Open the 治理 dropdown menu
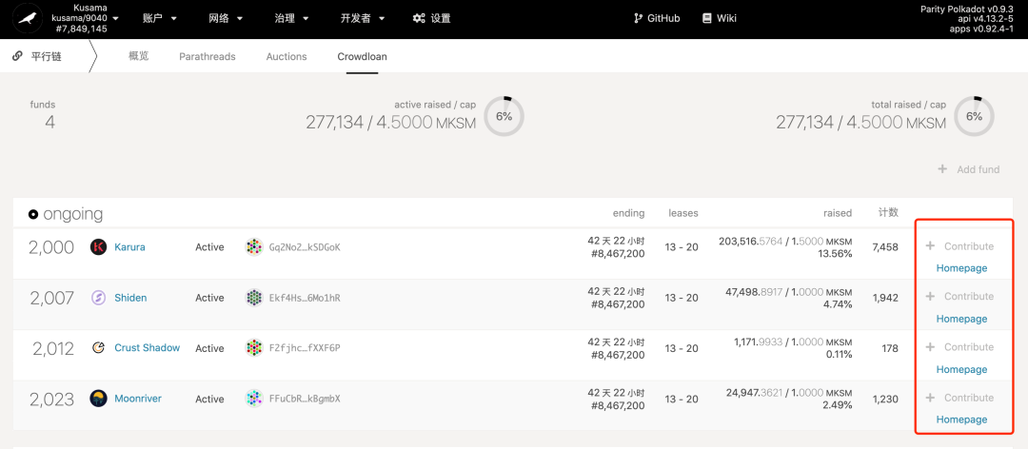Viewport: 1028px width, 449px height. 292,18
